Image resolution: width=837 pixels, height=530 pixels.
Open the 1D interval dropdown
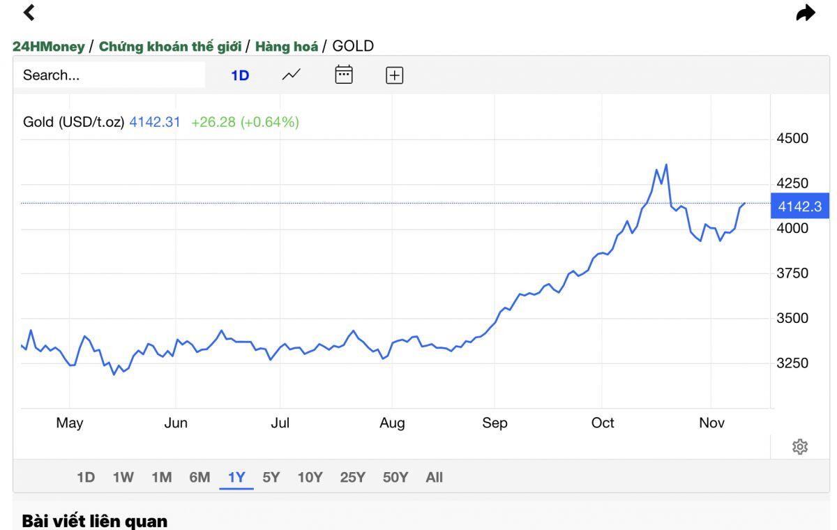tap(240, 75)
